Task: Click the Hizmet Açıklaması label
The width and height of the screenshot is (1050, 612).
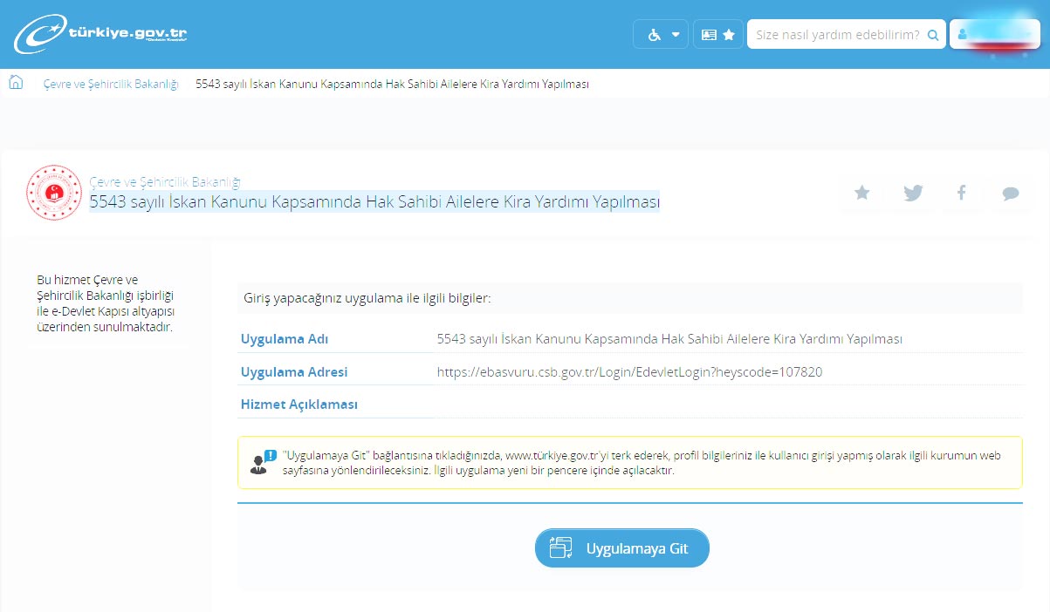Action: (x=299, y=405)
